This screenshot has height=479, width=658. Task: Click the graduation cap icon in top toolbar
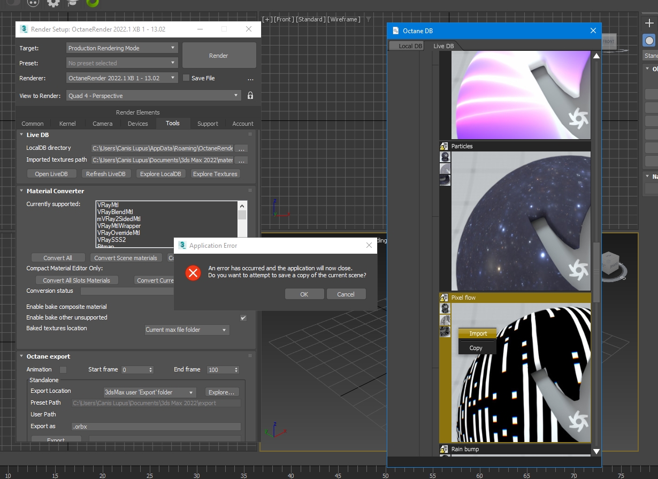(73, 3)
